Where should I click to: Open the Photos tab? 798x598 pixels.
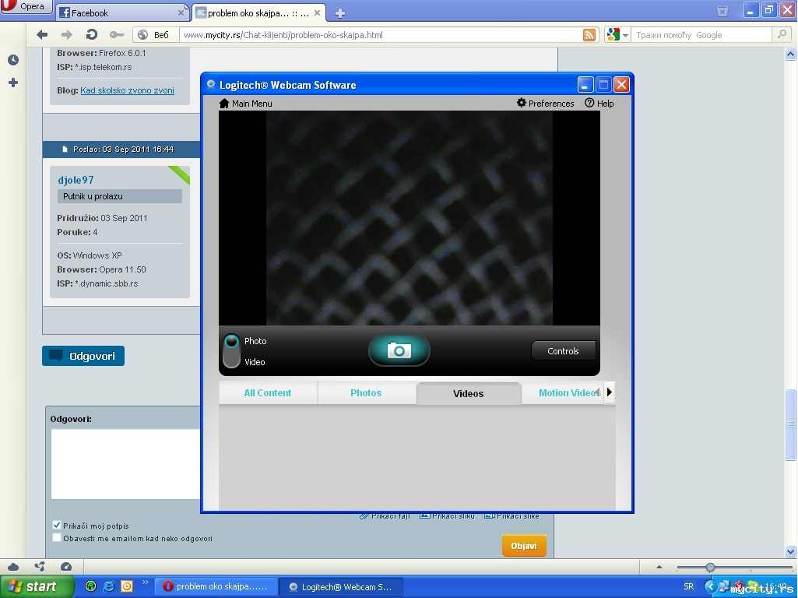(x=366, y=393)
